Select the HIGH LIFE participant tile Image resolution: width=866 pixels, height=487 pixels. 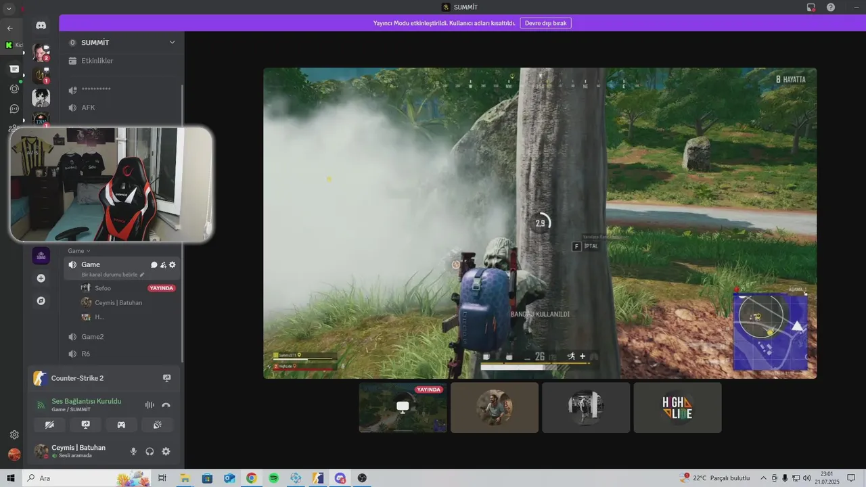coord(677,407)
